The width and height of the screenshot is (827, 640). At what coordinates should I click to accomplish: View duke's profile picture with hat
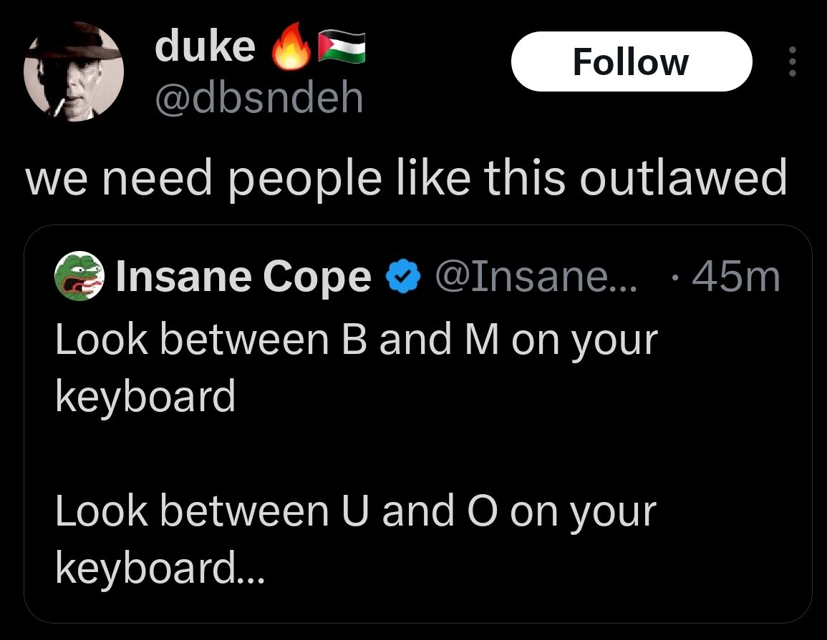[x=74, y=74]
